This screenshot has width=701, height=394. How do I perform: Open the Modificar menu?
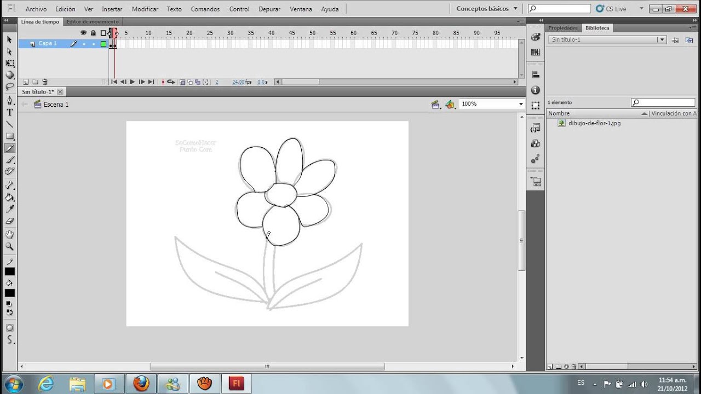(145, 9)
